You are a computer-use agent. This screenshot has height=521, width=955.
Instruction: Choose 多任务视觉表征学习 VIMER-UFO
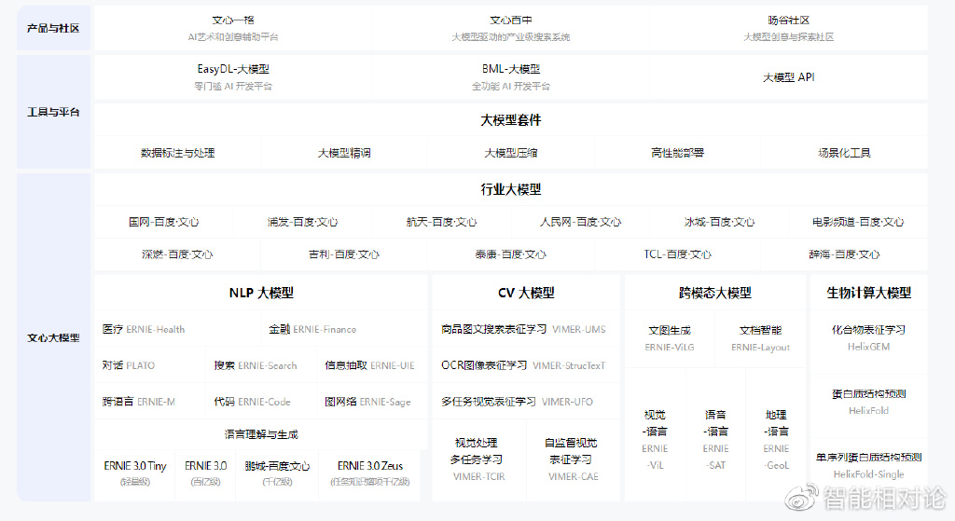click(x=526, y=402)
